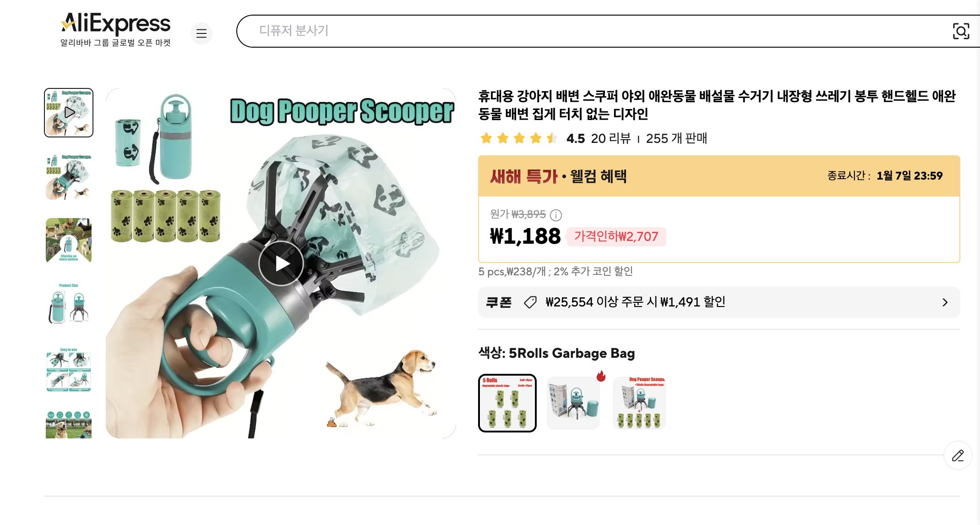Image resolution: width=980 pixels, height=525 pixels.
Task: Select the scooper with box variant
Action: [x=573, y=403]
